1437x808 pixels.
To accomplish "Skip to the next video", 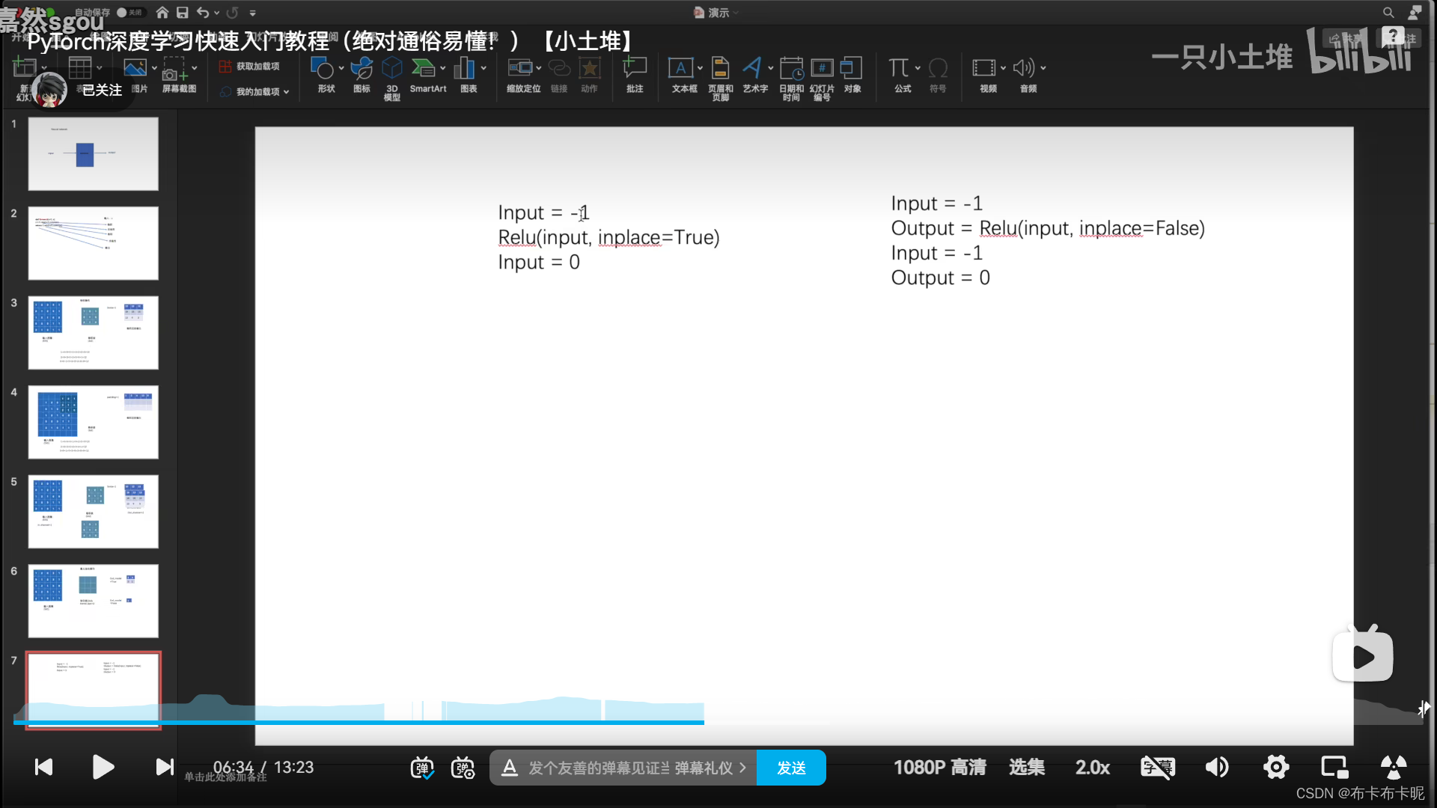I will point(164,767).
